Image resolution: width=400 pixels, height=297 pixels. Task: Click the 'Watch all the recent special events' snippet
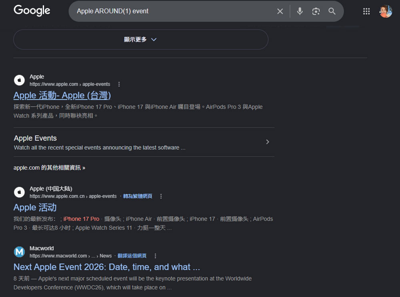(100, 148)
